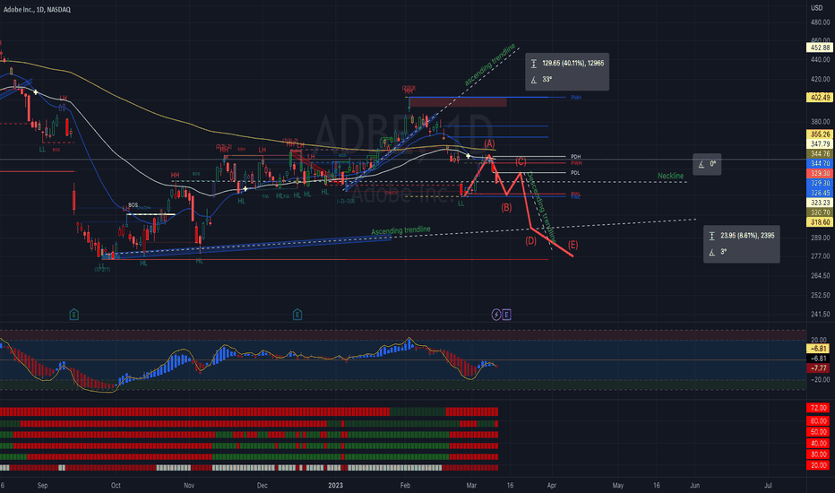Select the Neckline label
The height and width of the screenshot is (493, 835).
pos(670,176)
